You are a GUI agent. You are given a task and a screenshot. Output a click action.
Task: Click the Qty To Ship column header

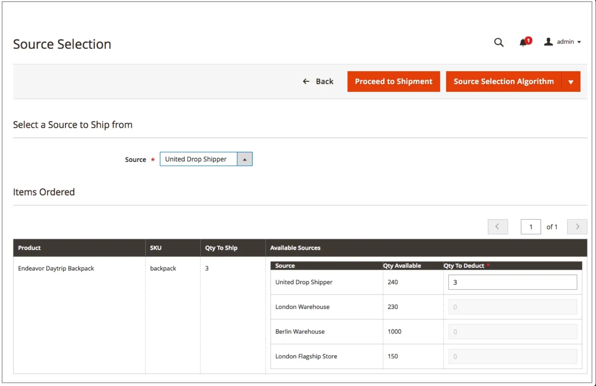233,248
